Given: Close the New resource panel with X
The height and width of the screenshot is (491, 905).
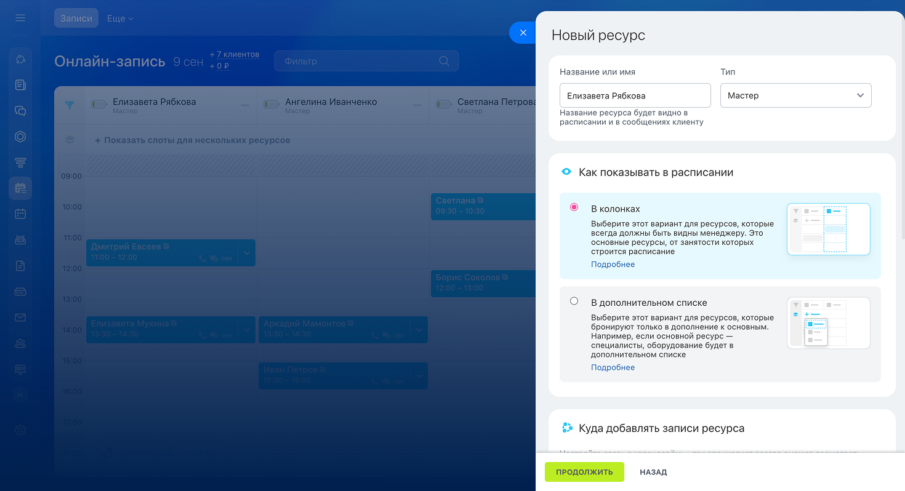Looking at the screenshot, I should pos(523,33).
